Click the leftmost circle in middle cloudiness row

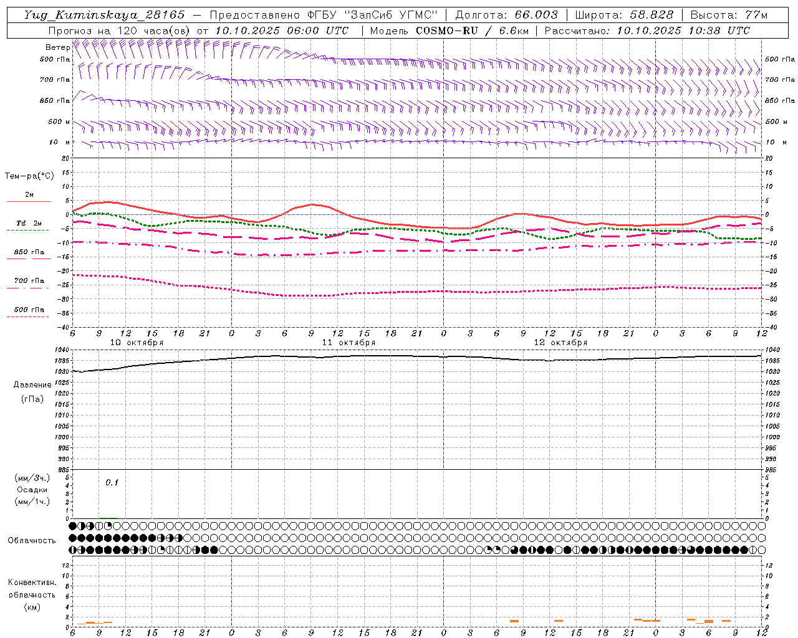coord(73,538)
